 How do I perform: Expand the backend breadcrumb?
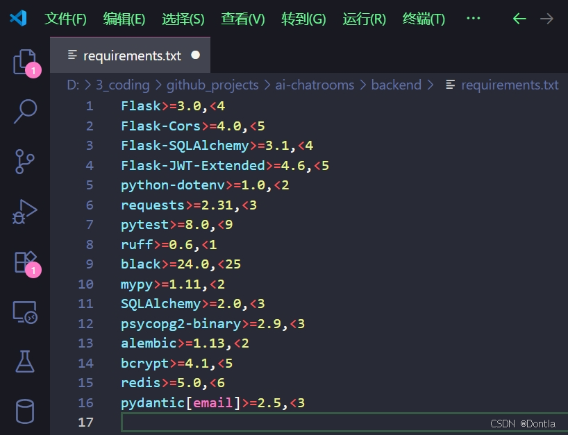pos(396,85)
